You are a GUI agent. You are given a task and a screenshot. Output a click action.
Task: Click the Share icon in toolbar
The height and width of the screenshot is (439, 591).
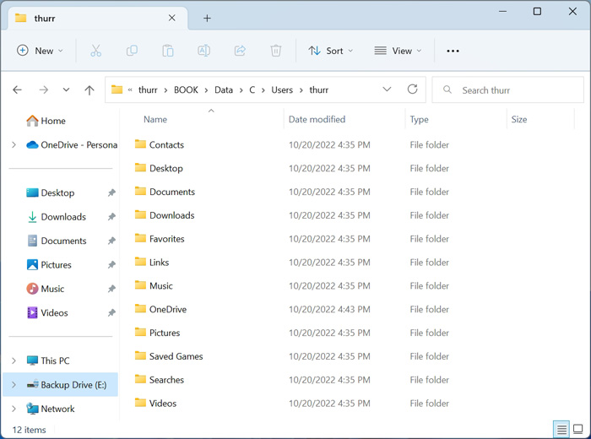240,51
